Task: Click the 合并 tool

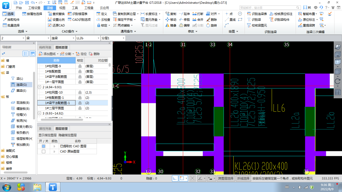Action: pos(198,19)
